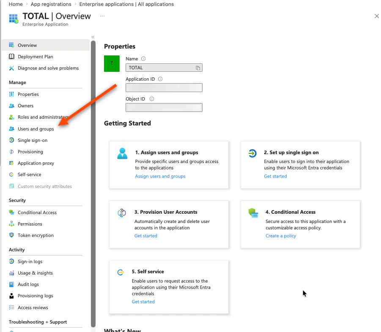Click the Object ID field
Viewport: 381px width, 332px height.
[164, 108]
